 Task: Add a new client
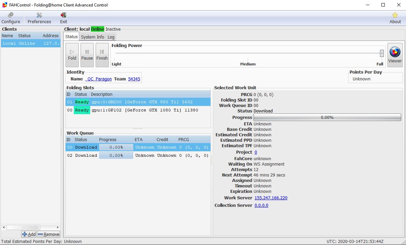coord(29,234)
